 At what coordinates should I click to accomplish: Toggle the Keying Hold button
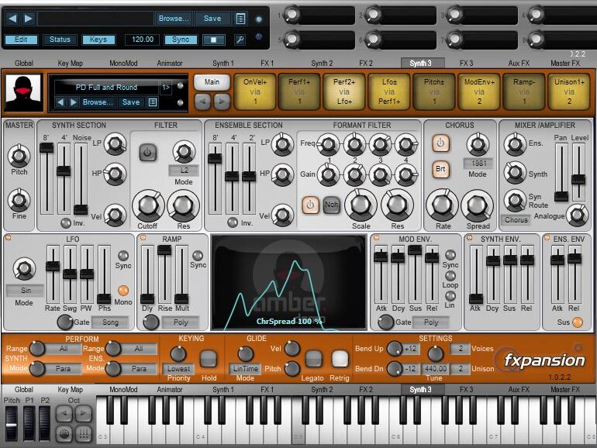click(x=209, y=358)
